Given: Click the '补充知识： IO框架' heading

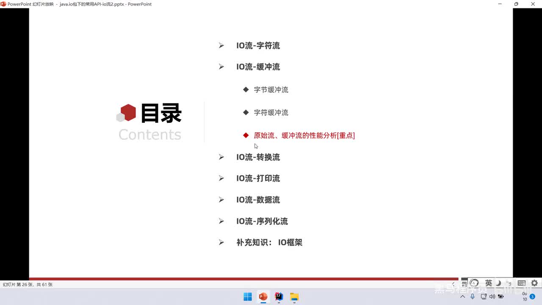Looking at the screenshot, I should coord(269,242).
